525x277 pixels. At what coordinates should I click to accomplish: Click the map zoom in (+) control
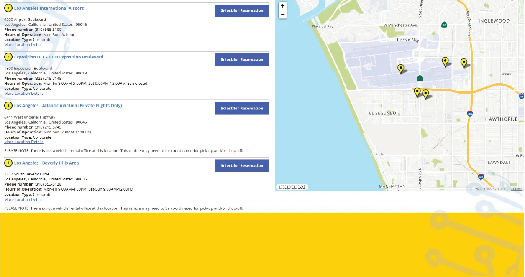[x=283, y=6]
